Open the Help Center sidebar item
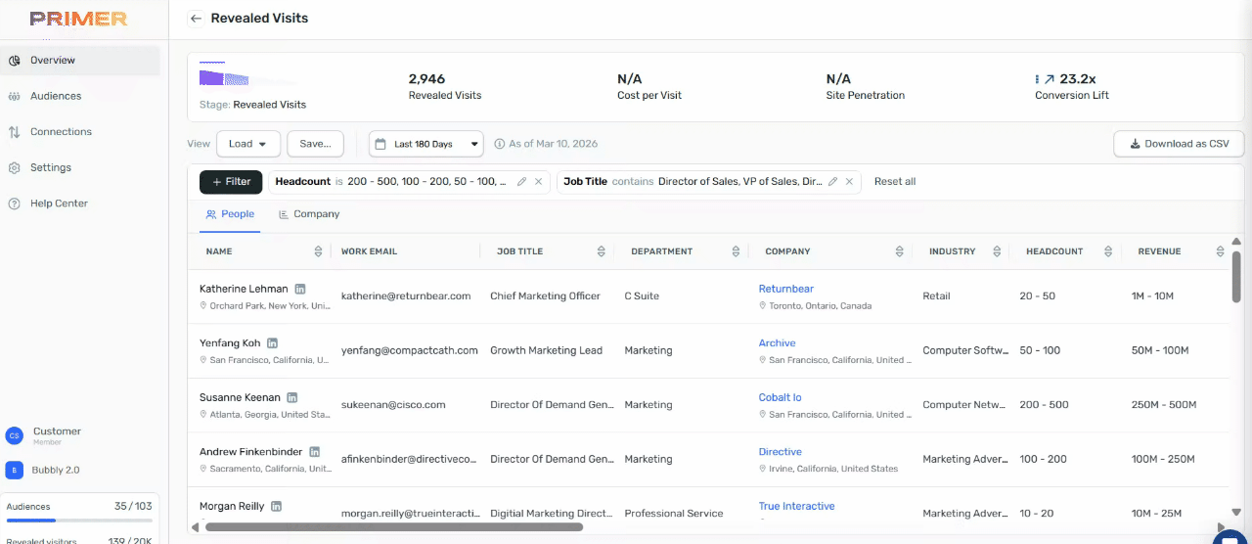This screenshot has height=544, width=1252. (59, 204)
